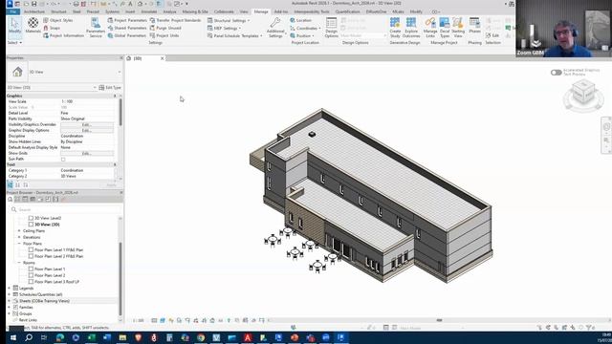Click the Windows Start button
612x344 pixels.
click(12, 337)
